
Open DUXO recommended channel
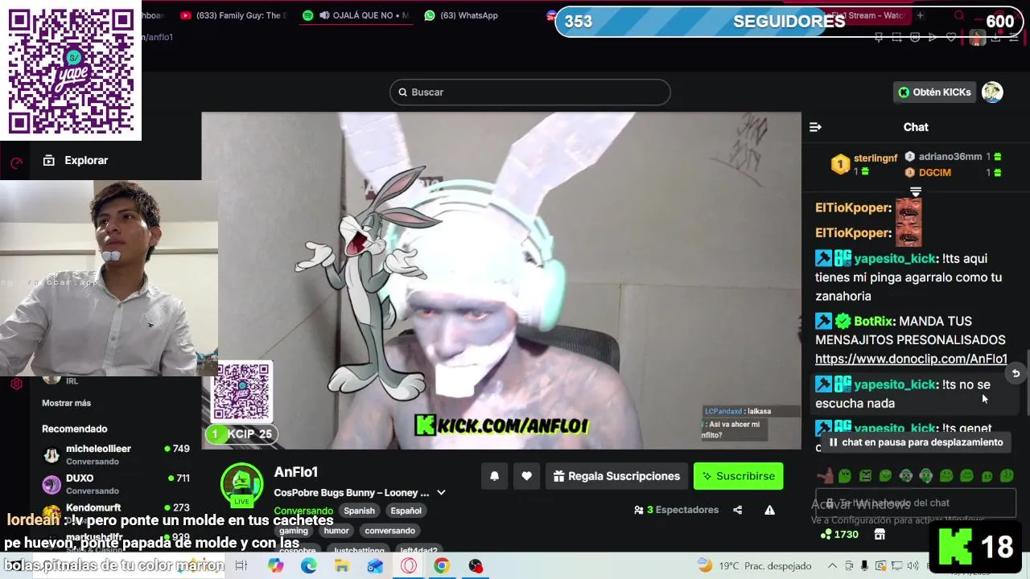(x=115, y=483)
